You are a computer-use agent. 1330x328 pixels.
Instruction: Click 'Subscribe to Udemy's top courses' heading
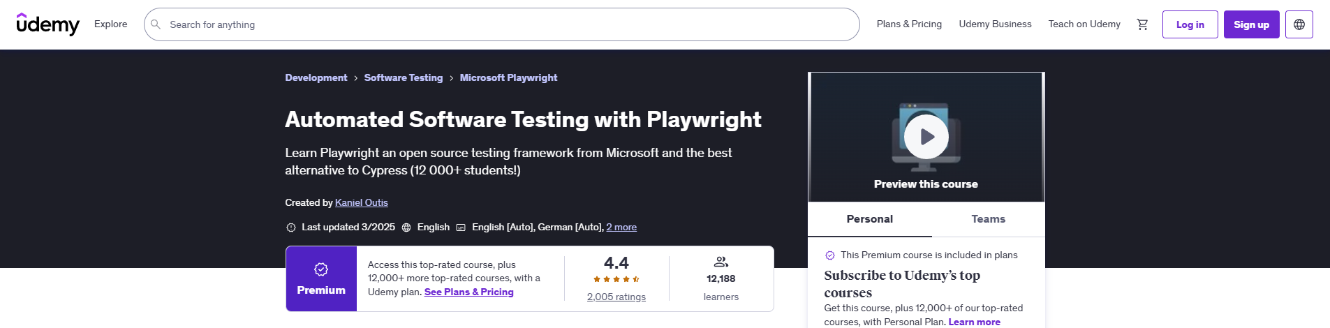(902, 284)
